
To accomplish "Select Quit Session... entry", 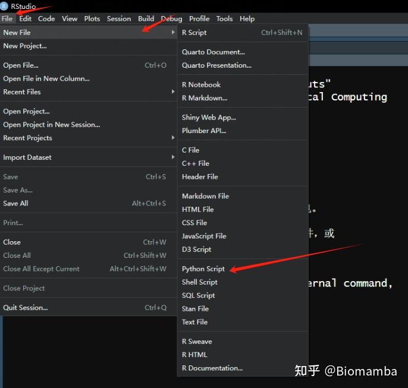I will pos(89,308).
